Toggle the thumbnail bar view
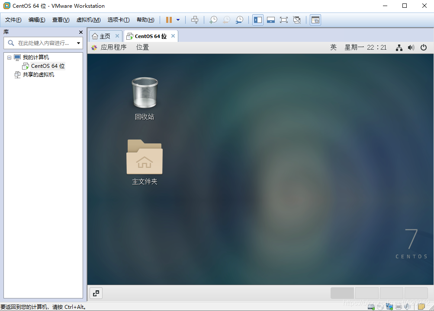This screenshot has width=434, height=311. pyautogui.click(x=271, y=20)
